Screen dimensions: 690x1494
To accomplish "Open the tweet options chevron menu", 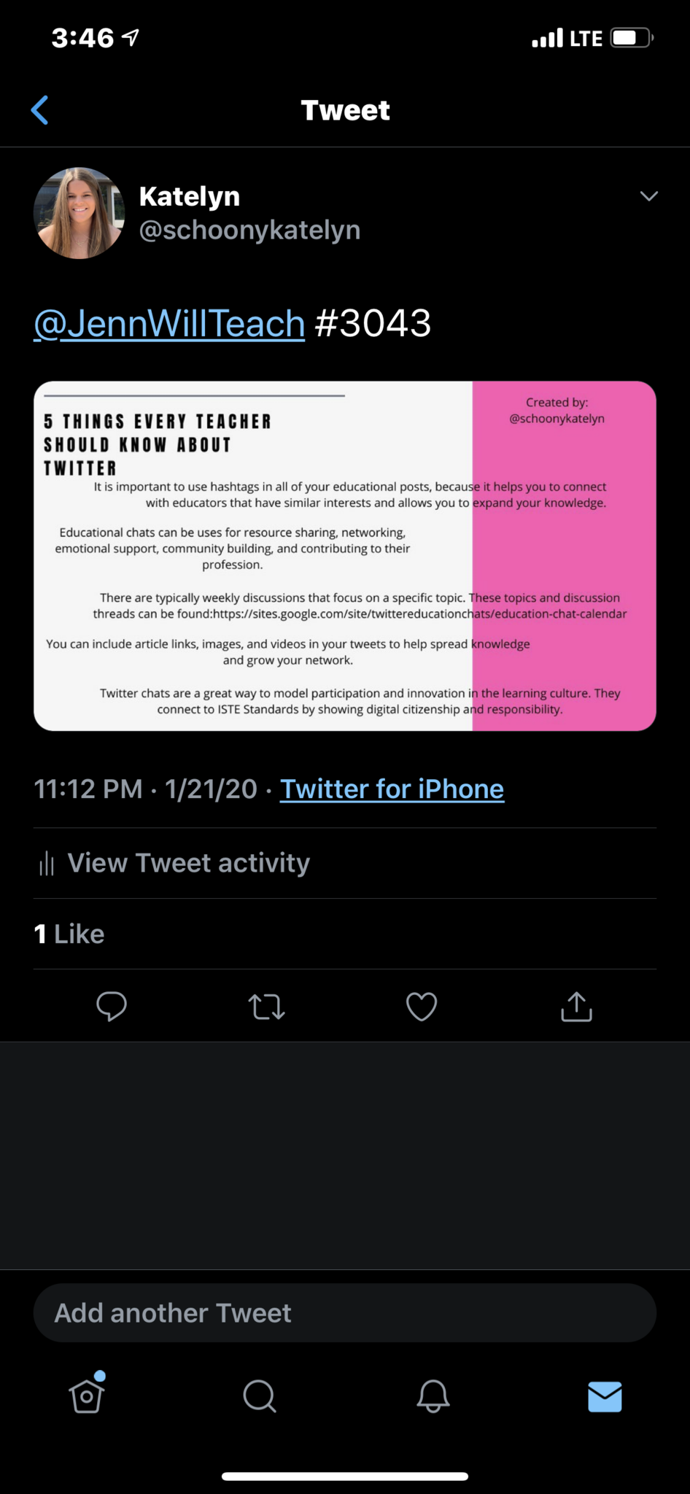I will (648, 196).
